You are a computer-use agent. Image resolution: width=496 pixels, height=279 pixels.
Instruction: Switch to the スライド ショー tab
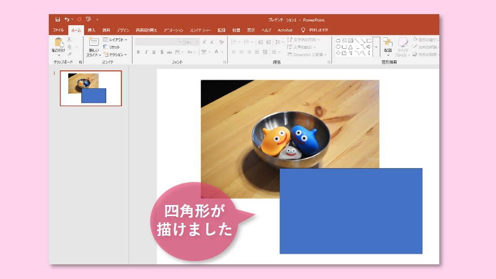click(x=200, y=30)
